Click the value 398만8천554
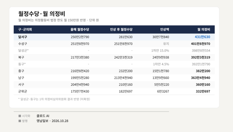This screenshot has height=132, width=233. [x=201, y=51]
